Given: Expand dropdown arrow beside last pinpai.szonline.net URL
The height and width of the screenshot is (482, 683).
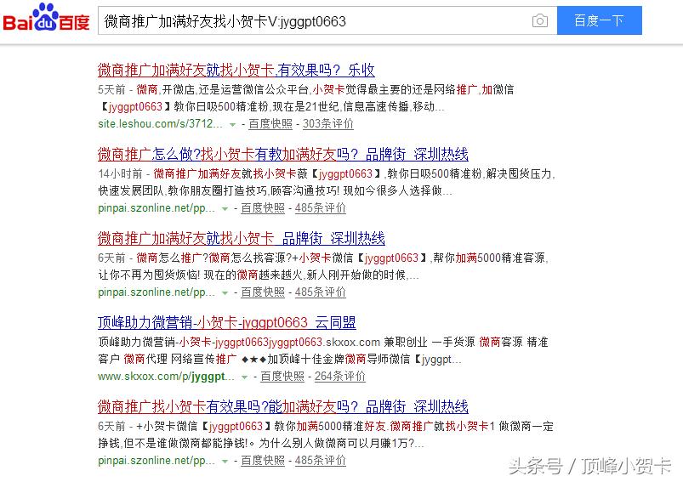Looking at the screenshot, I should (x=225, y=461).
